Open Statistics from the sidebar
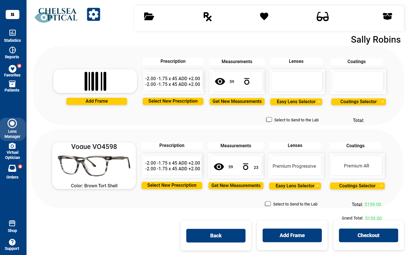Viewport: 409px width, 255px height. coord(12,36)
